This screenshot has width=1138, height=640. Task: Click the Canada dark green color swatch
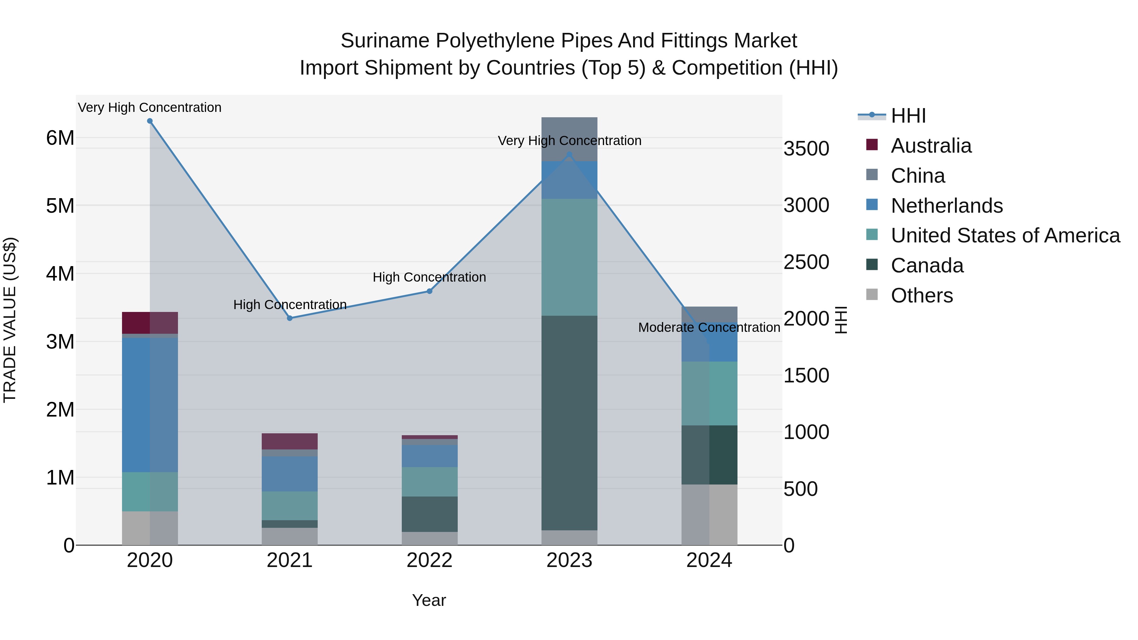tap(872, 265)
